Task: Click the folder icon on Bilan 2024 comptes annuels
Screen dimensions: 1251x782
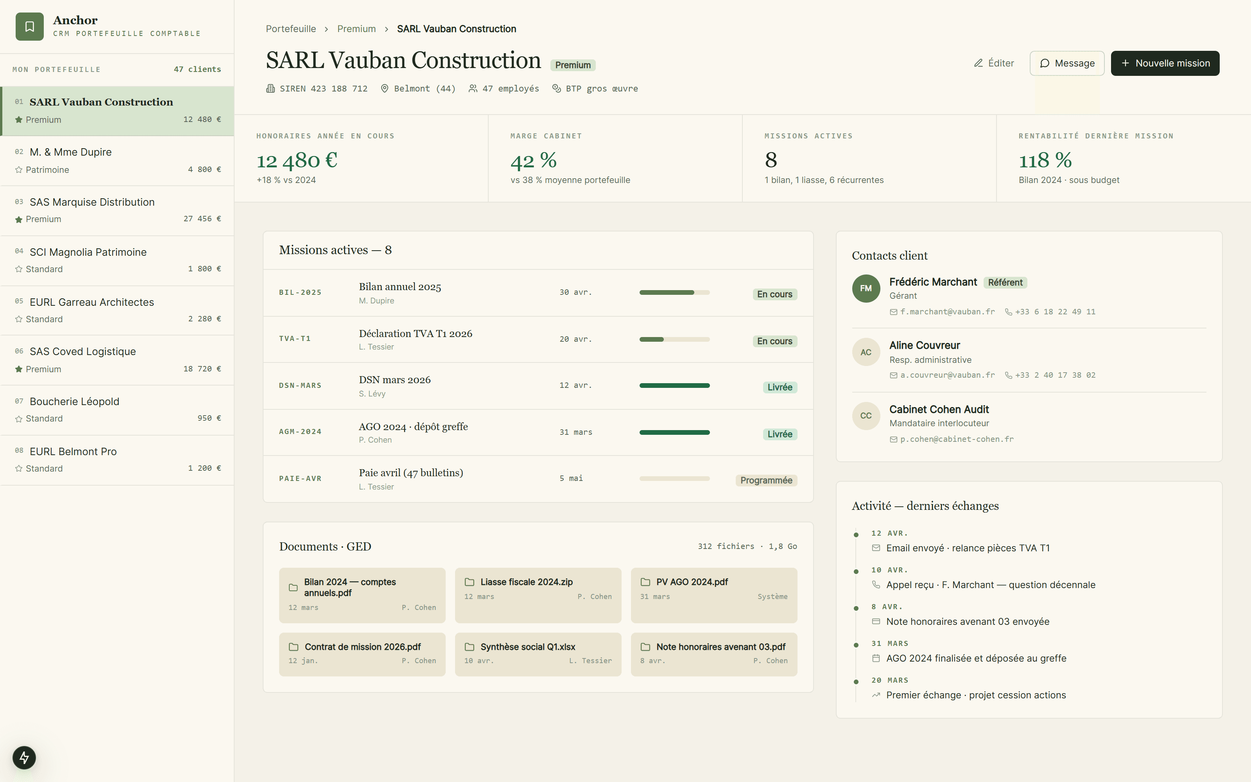Action: pyautogui.click(x=293, y=588)
